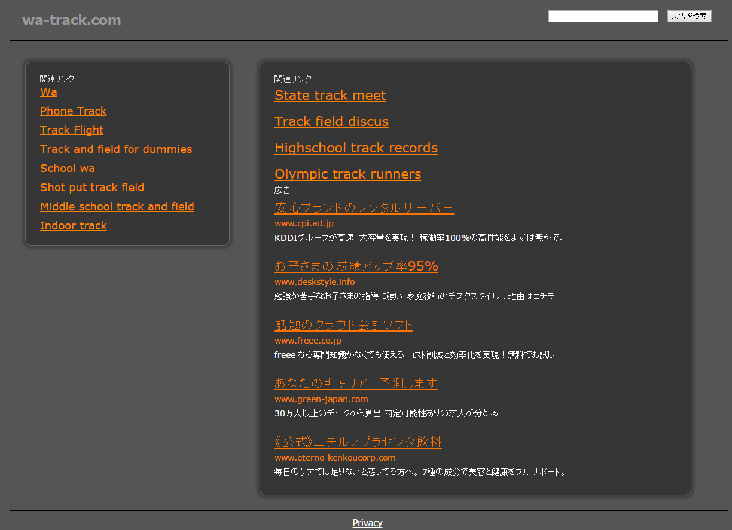Open Highschool track records link

tap(356, 148)
